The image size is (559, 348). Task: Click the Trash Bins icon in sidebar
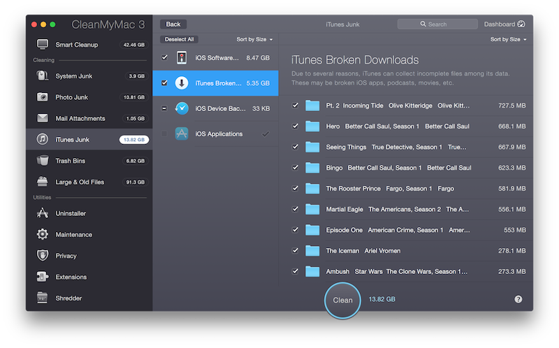point(43,161)
